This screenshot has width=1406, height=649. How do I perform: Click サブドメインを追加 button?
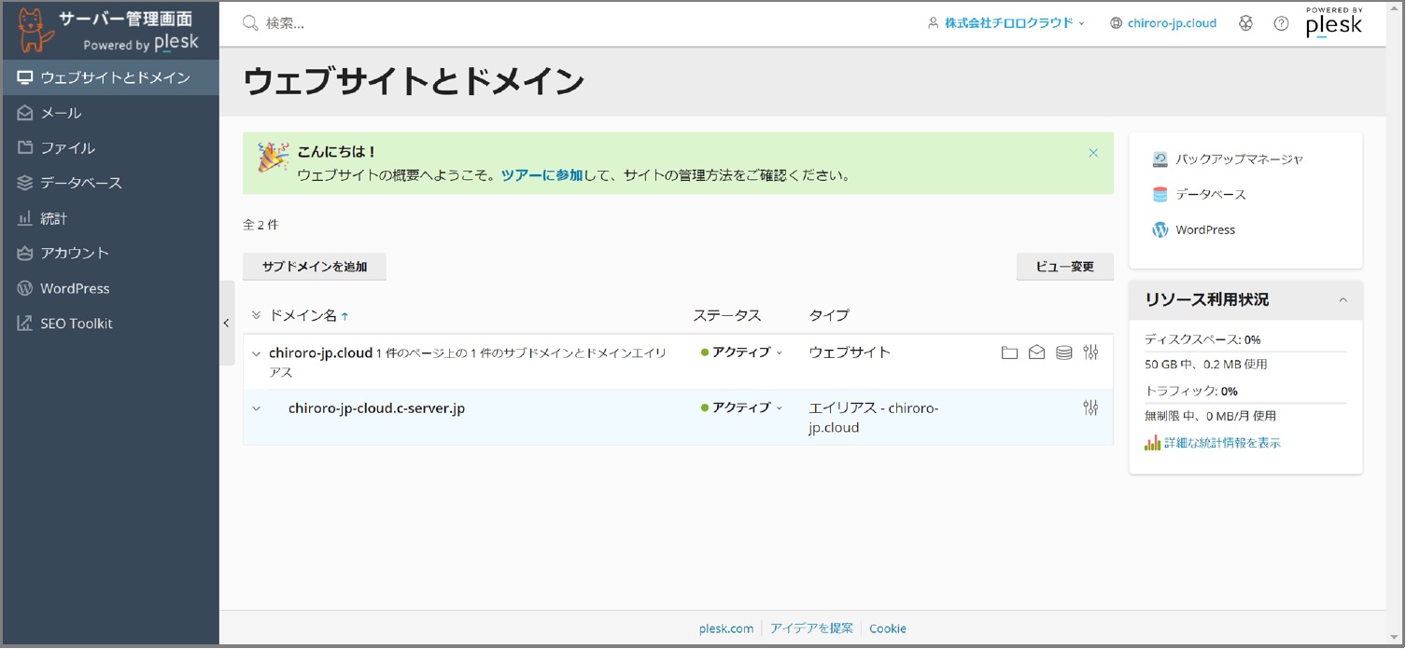pyautogui.click(x=315, y=267)
